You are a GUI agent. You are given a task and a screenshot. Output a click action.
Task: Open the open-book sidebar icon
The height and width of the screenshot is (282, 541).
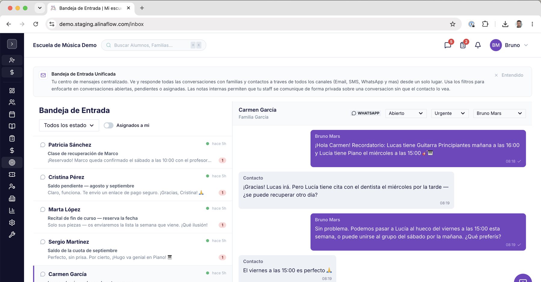(12, 126)
